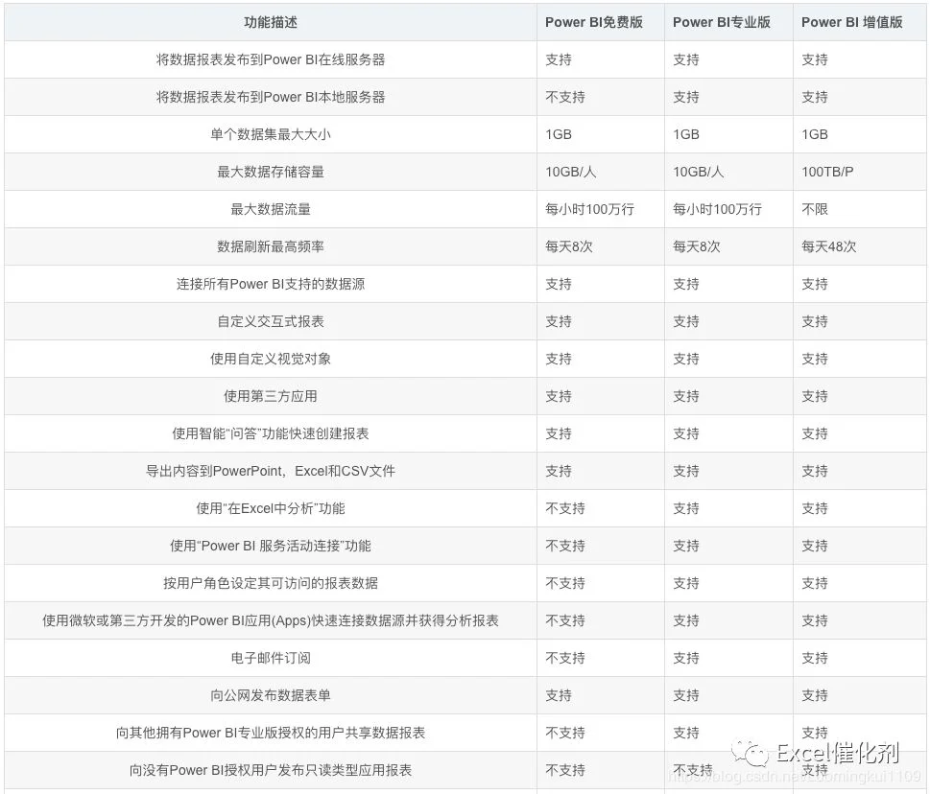This screenshot has height=794, width=930.
Task: Click Power BI 增值版 "支持" in the "使用第三方应用" row
Action: tap(814, 396)
